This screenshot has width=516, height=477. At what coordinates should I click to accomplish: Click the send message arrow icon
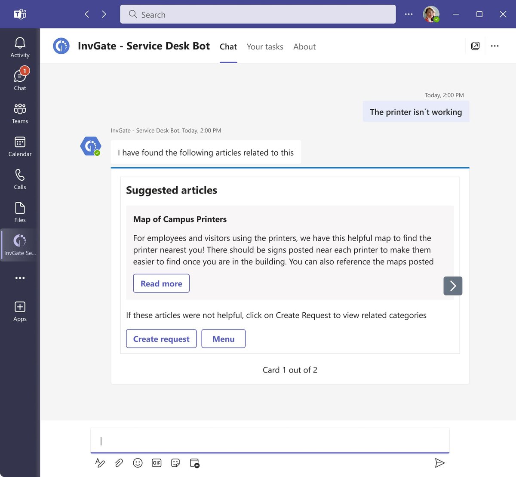click(x=440, y=463)
